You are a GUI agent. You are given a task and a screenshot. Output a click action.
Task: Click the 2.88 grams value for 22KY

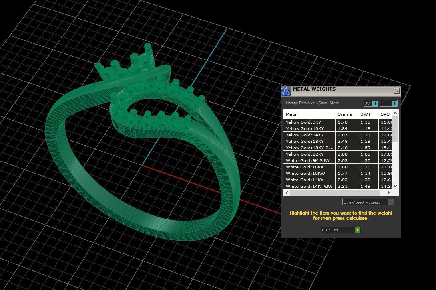pos(343,154)
